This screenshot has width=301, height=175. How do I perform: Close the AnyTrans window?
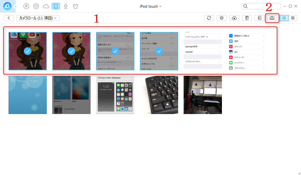(296, 6)
